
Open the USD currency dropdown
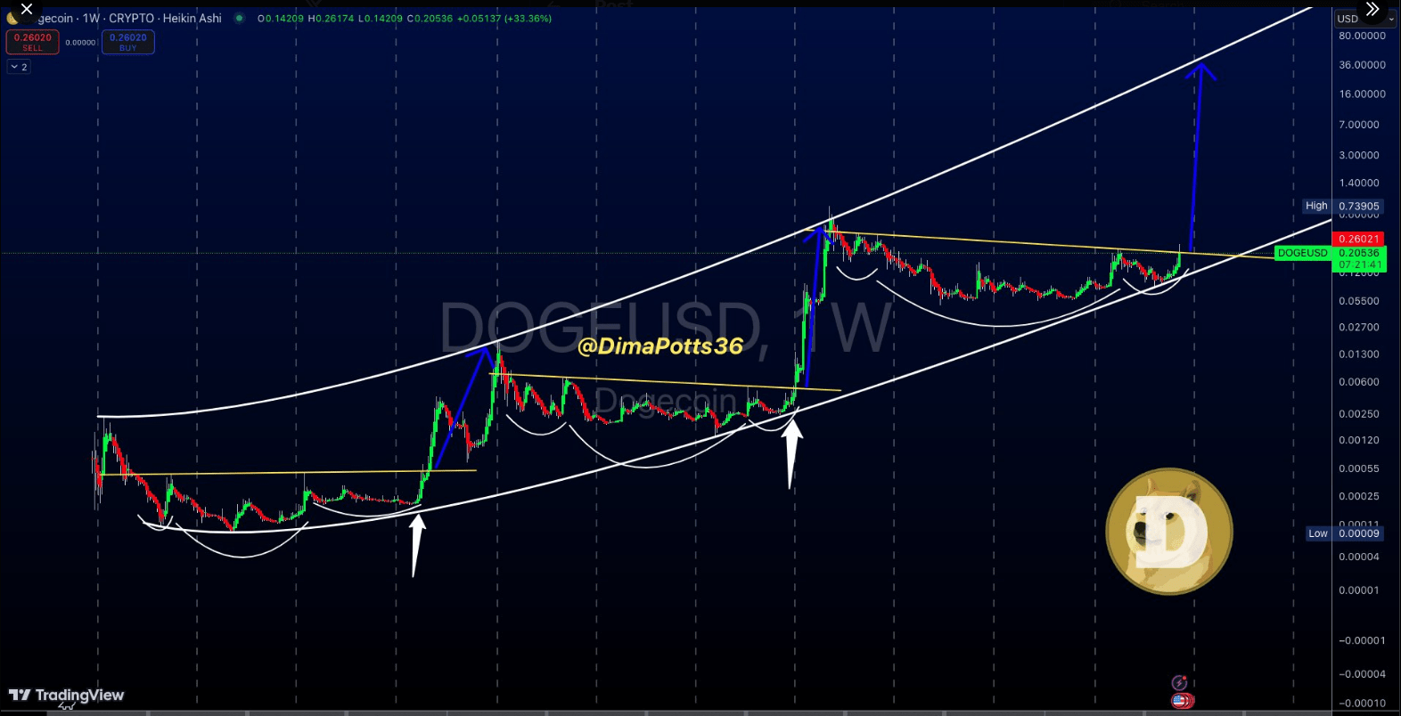pos(1364,19)
